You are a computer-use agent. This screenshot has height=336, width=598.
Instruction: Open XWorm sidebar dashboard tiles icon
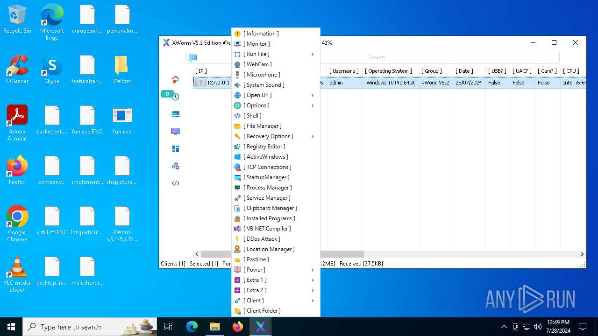point(176,149)
